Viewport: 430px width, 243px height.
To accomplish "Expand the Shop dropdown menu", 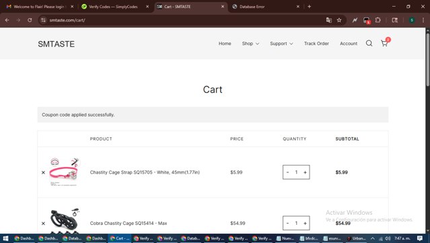I will [250, 43].
